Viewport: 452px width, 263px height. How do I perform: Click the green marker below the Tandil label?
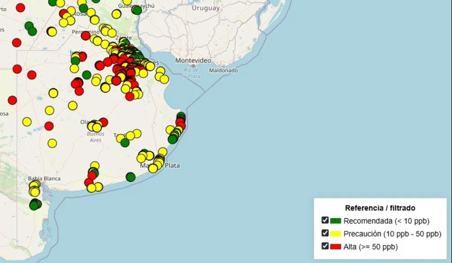pos(125,142)
